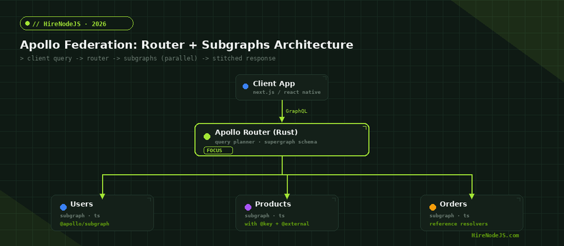This screenshot has width=564, height=246.
Task: Click the '// HireNodeJS · 2026' badge
Action: [76, 24]
